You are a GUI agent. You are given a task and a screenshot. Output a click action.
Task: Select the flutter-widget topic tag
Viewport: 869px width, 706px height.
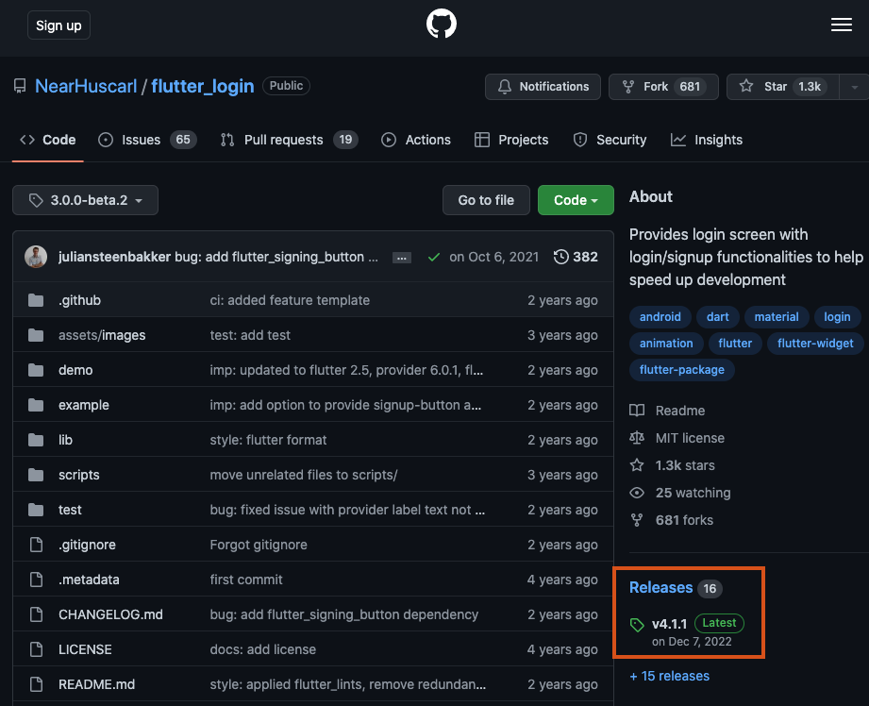pos(815,344)
